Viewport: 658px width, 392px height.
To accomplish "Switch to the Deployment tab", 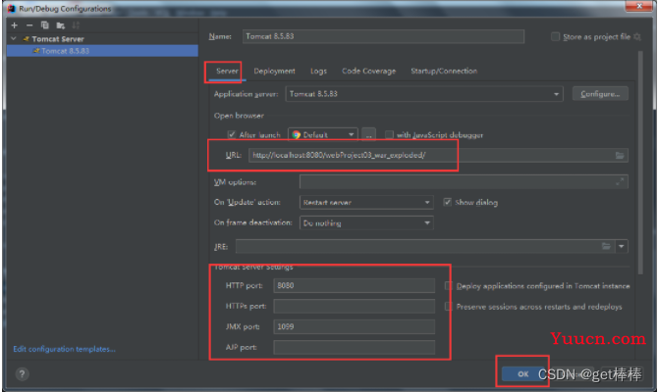I will tap(274, 72).
